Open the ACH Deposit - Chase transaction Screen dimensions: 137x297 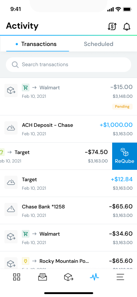pos(69,129)
